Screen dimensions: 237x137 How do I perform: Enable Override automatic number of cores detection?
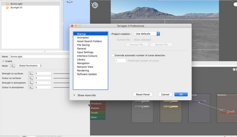pyautogui.click(x=113, y=55)
